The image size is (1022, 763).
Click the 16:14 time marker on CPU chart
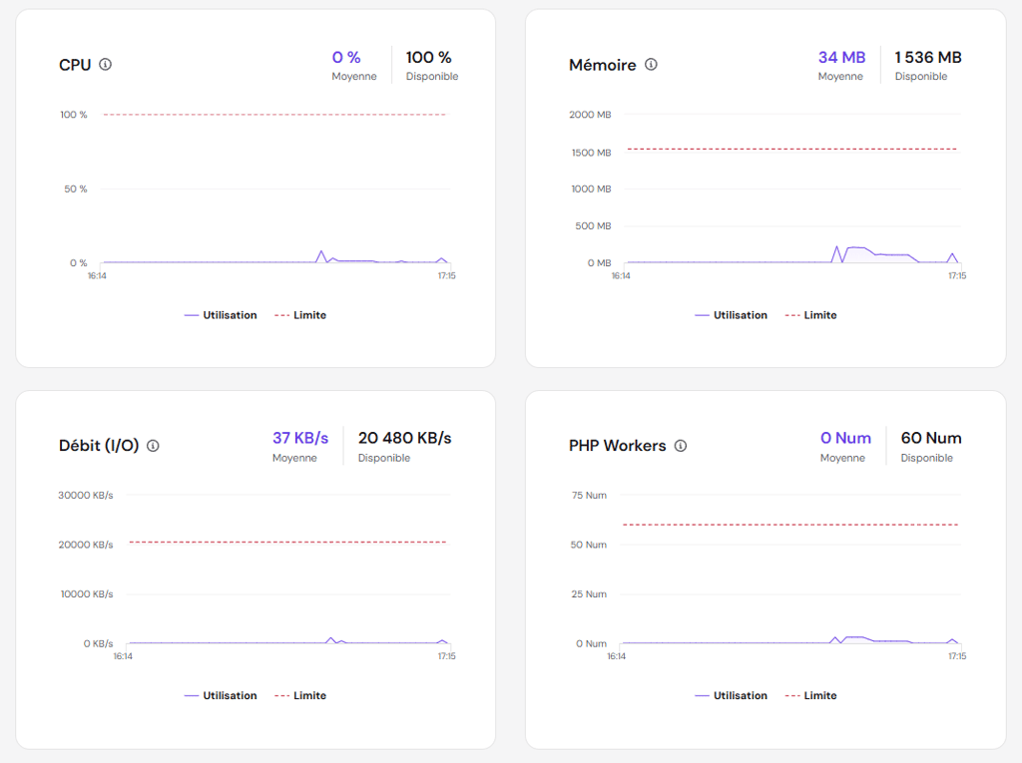(97, 275)
